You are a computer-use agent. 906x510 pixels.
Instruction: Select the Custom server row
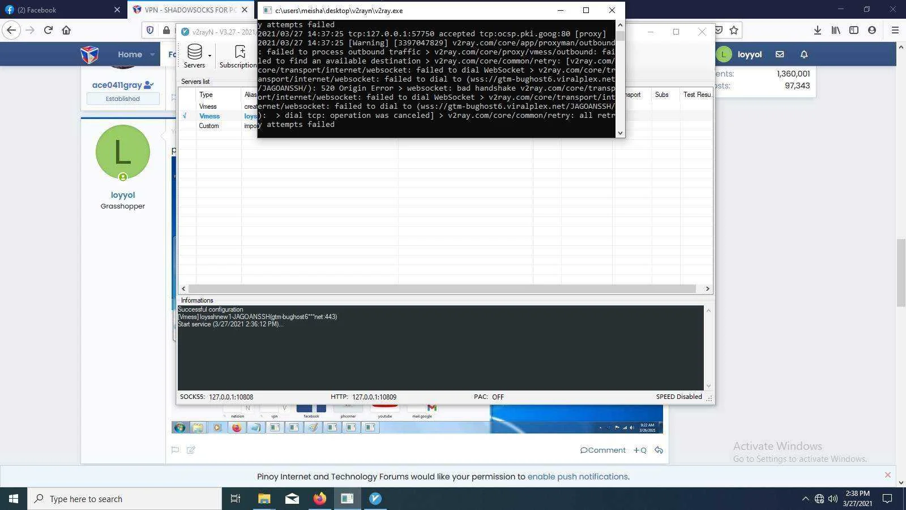216,126
